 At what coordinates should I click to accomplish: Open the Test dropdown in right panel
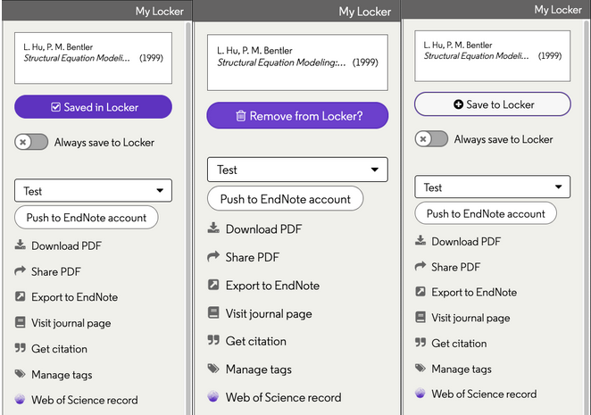click(493, 187)
